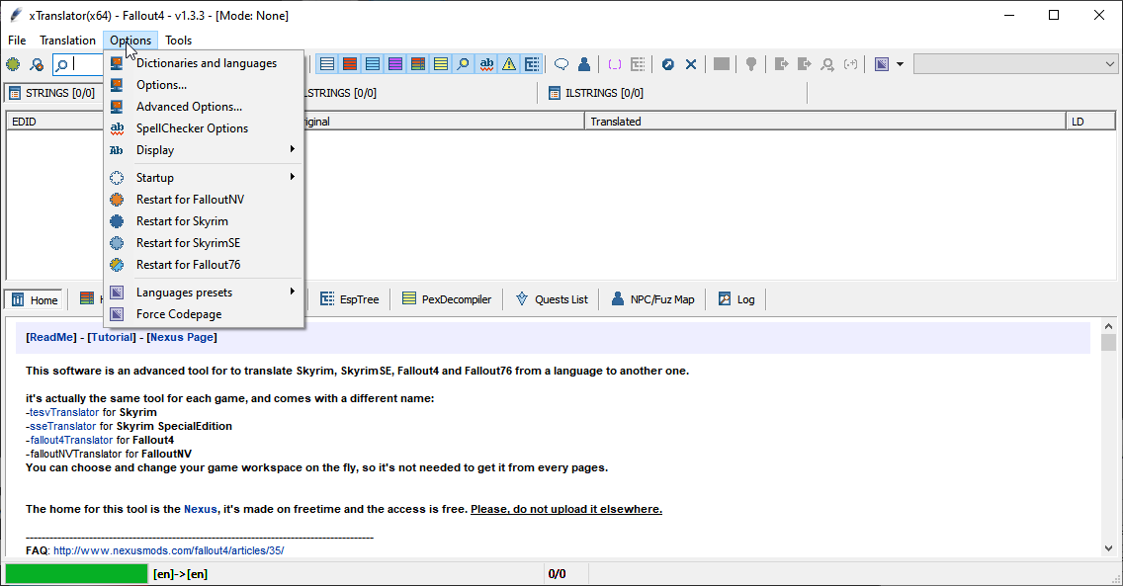Screen dimensions: 1123x586
Task: Open the Nexus Page link
Action: 182,337
